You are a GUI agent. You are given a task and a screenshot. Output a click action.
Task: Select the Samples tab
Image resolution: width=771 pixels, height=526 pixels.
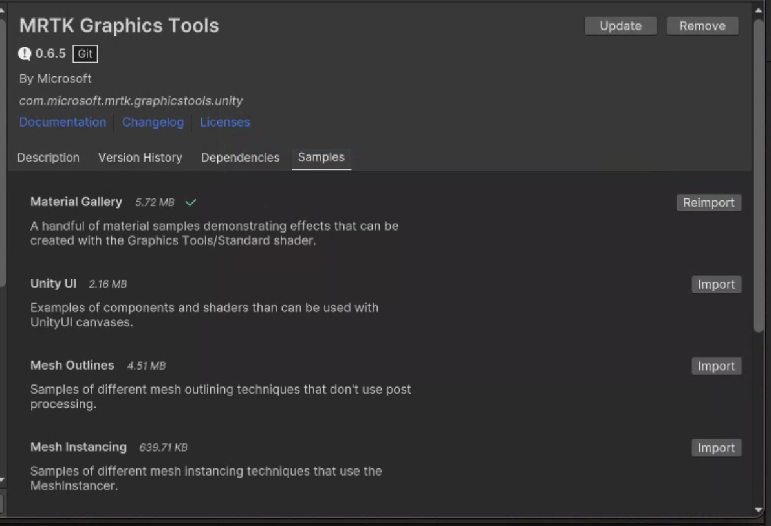321,158
